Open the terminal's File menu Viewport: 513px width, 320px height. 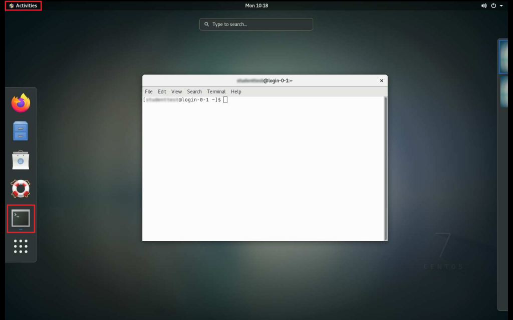tap(149, 91)
